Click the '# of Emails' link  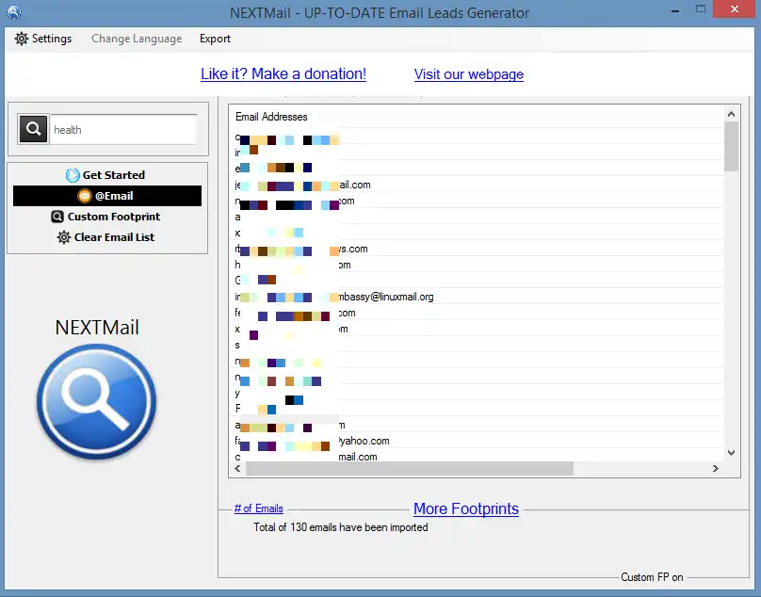pos(259,508)
